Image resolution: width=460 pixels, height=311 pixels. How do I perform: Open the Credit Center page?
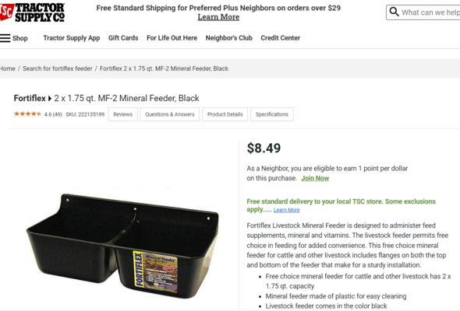[281, 38]
